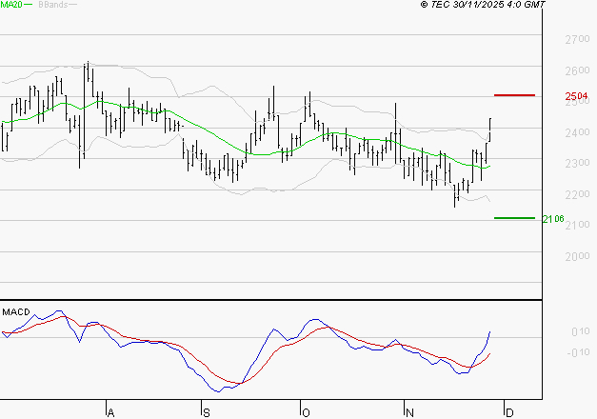Image resolution: width=597 pixels, height=419 pixels.
Task: Click the S month marker on time axis
Action: [206, 413]
